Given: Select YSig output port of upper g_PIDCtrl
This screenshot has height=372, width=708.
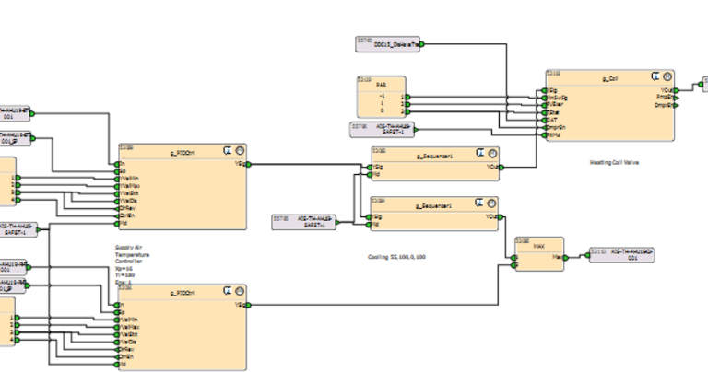Looking at the screenshot, I should [248, 164].
